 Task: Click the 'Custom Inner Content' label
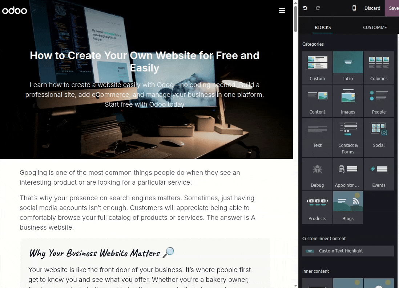(324, 238)
